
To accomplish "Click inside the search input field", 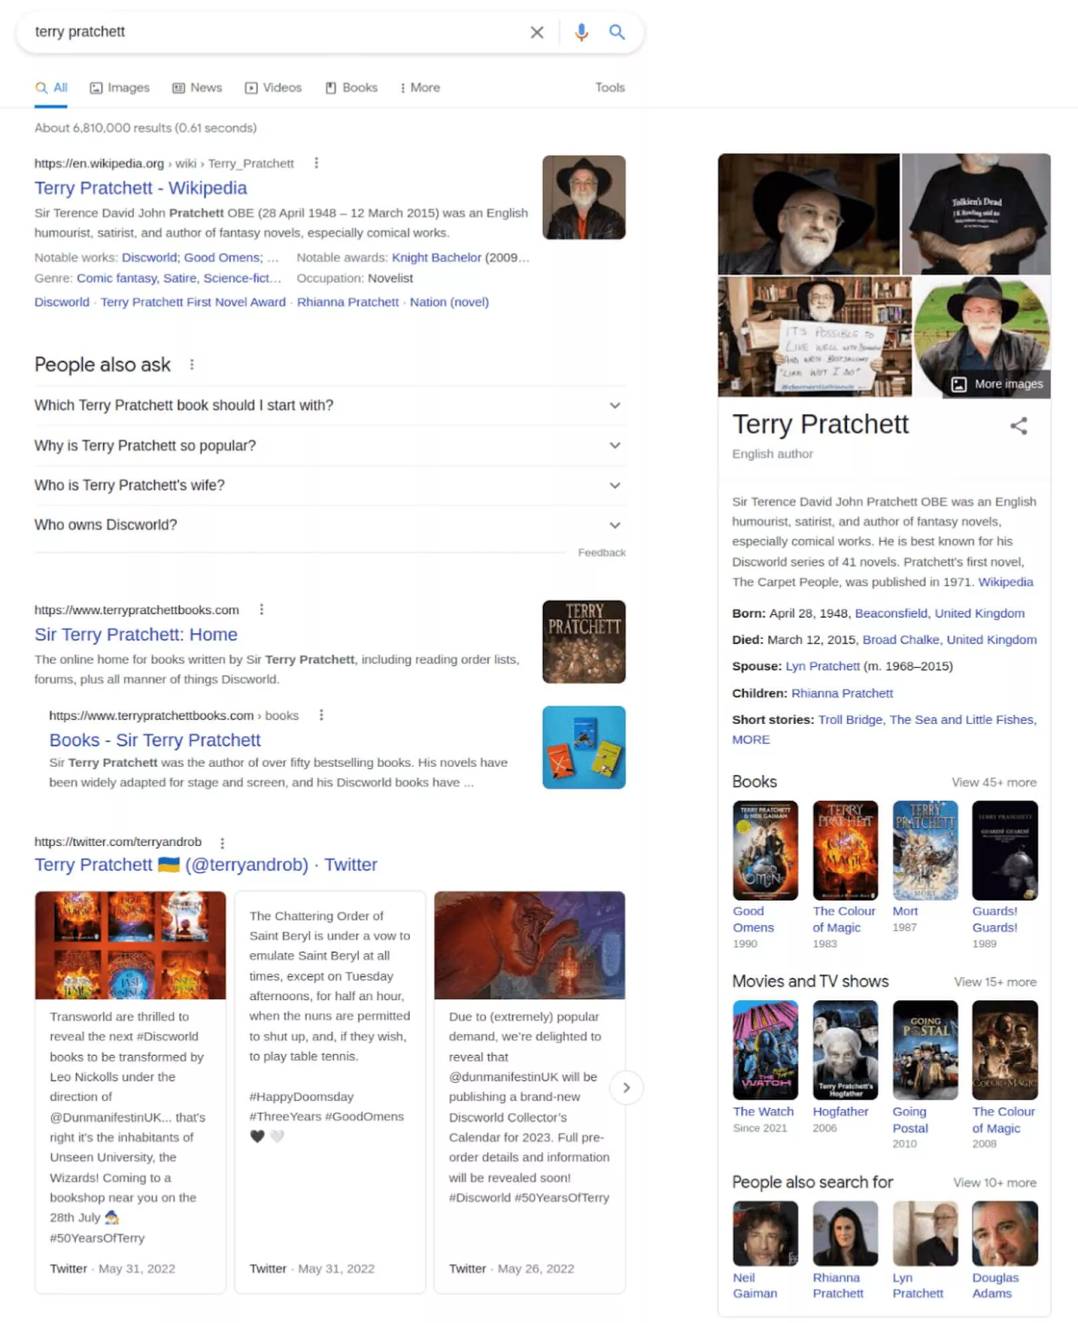I will [x=276, y=32].
